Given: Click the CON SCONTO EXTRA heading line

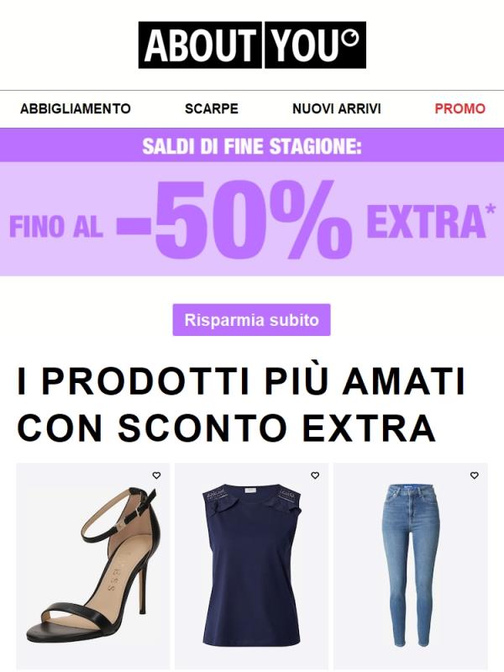Looking at the screenshot, I should point(227,428).
